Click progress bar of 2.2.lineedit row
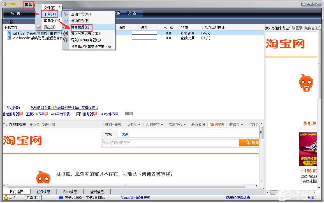This screenshot has height=203, width=324. point(144,38)
